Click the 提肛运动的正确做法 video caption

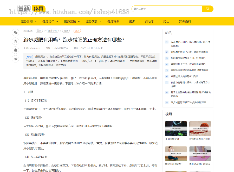[x=200, y=164]
